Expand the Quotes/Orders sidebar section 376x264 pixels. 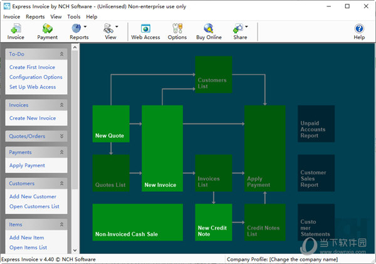click(61, 136)
